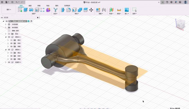
Task: Click the Offset Plane construct icon
Action: pos(111,10)
